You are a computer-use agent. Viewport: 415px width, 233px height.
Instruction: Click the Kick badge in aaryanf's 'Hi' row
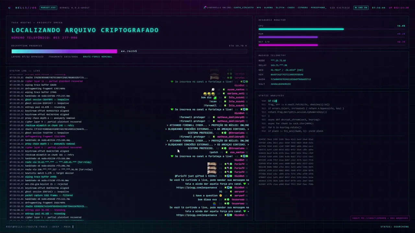coord(230,192)
